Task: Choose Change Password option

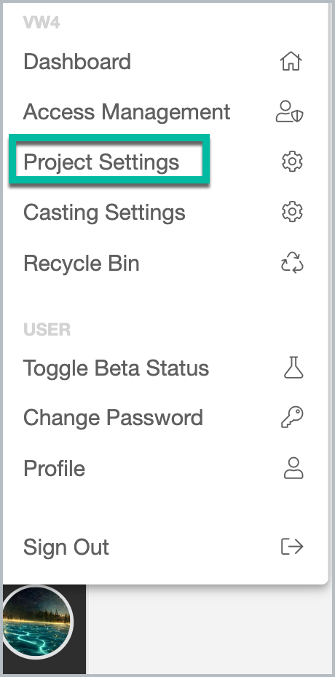Action: tap(164, 417)
